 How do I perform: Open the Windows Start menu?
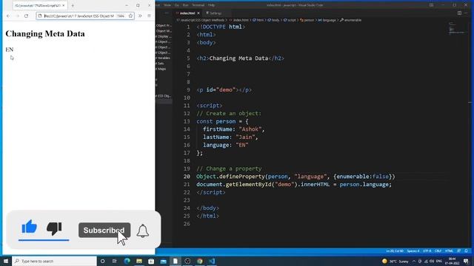tap(6, 261)
